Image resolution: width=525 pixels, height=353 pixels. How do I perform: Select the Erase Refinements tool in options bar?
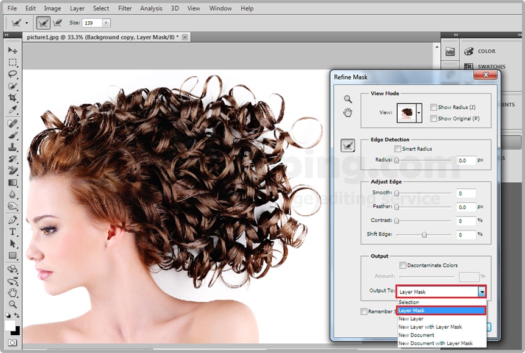coord(58,23)
